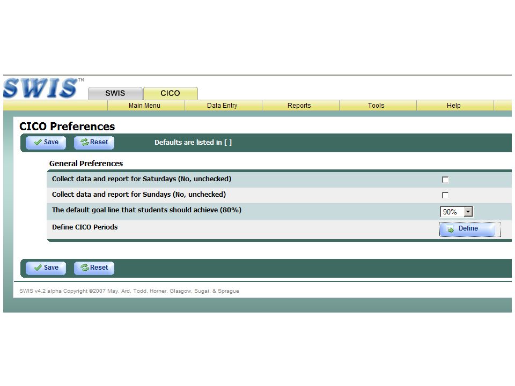The width and height of the screenshot is (515, 386).
Task: Click the 'Defaults are listed in [ ]' text
Action: [x=193, y=143]
